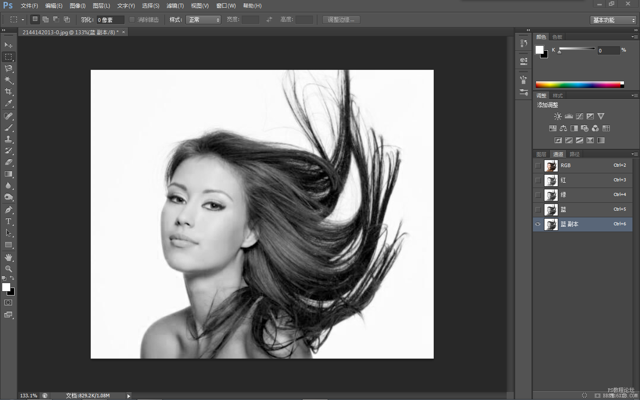640x400 pixels.
Task: Open the 图像(I) menu
Action: 78,6
